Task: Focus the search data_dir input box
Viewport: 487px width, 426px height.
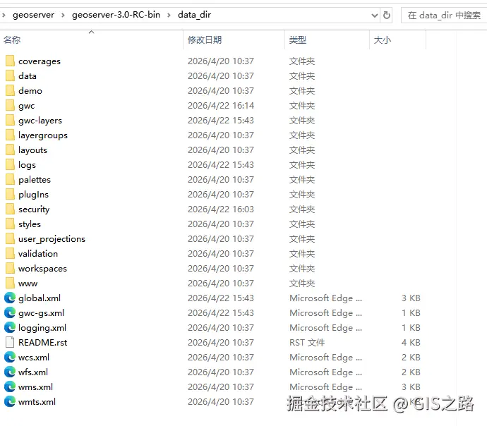Action: (443, 16)
